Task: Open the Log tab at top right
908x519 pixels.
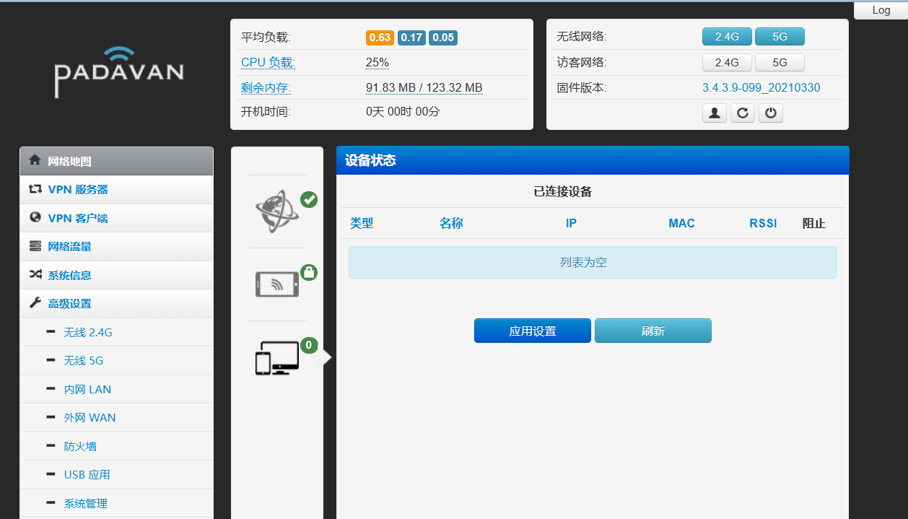Action: (x=881, y=10)
